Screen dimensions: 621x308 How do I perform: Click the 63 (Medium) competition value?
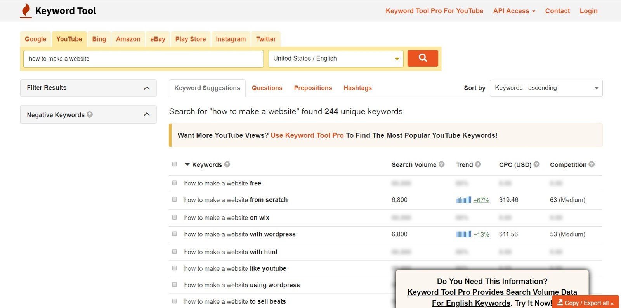pyautogui.click(x=567, y=200)
